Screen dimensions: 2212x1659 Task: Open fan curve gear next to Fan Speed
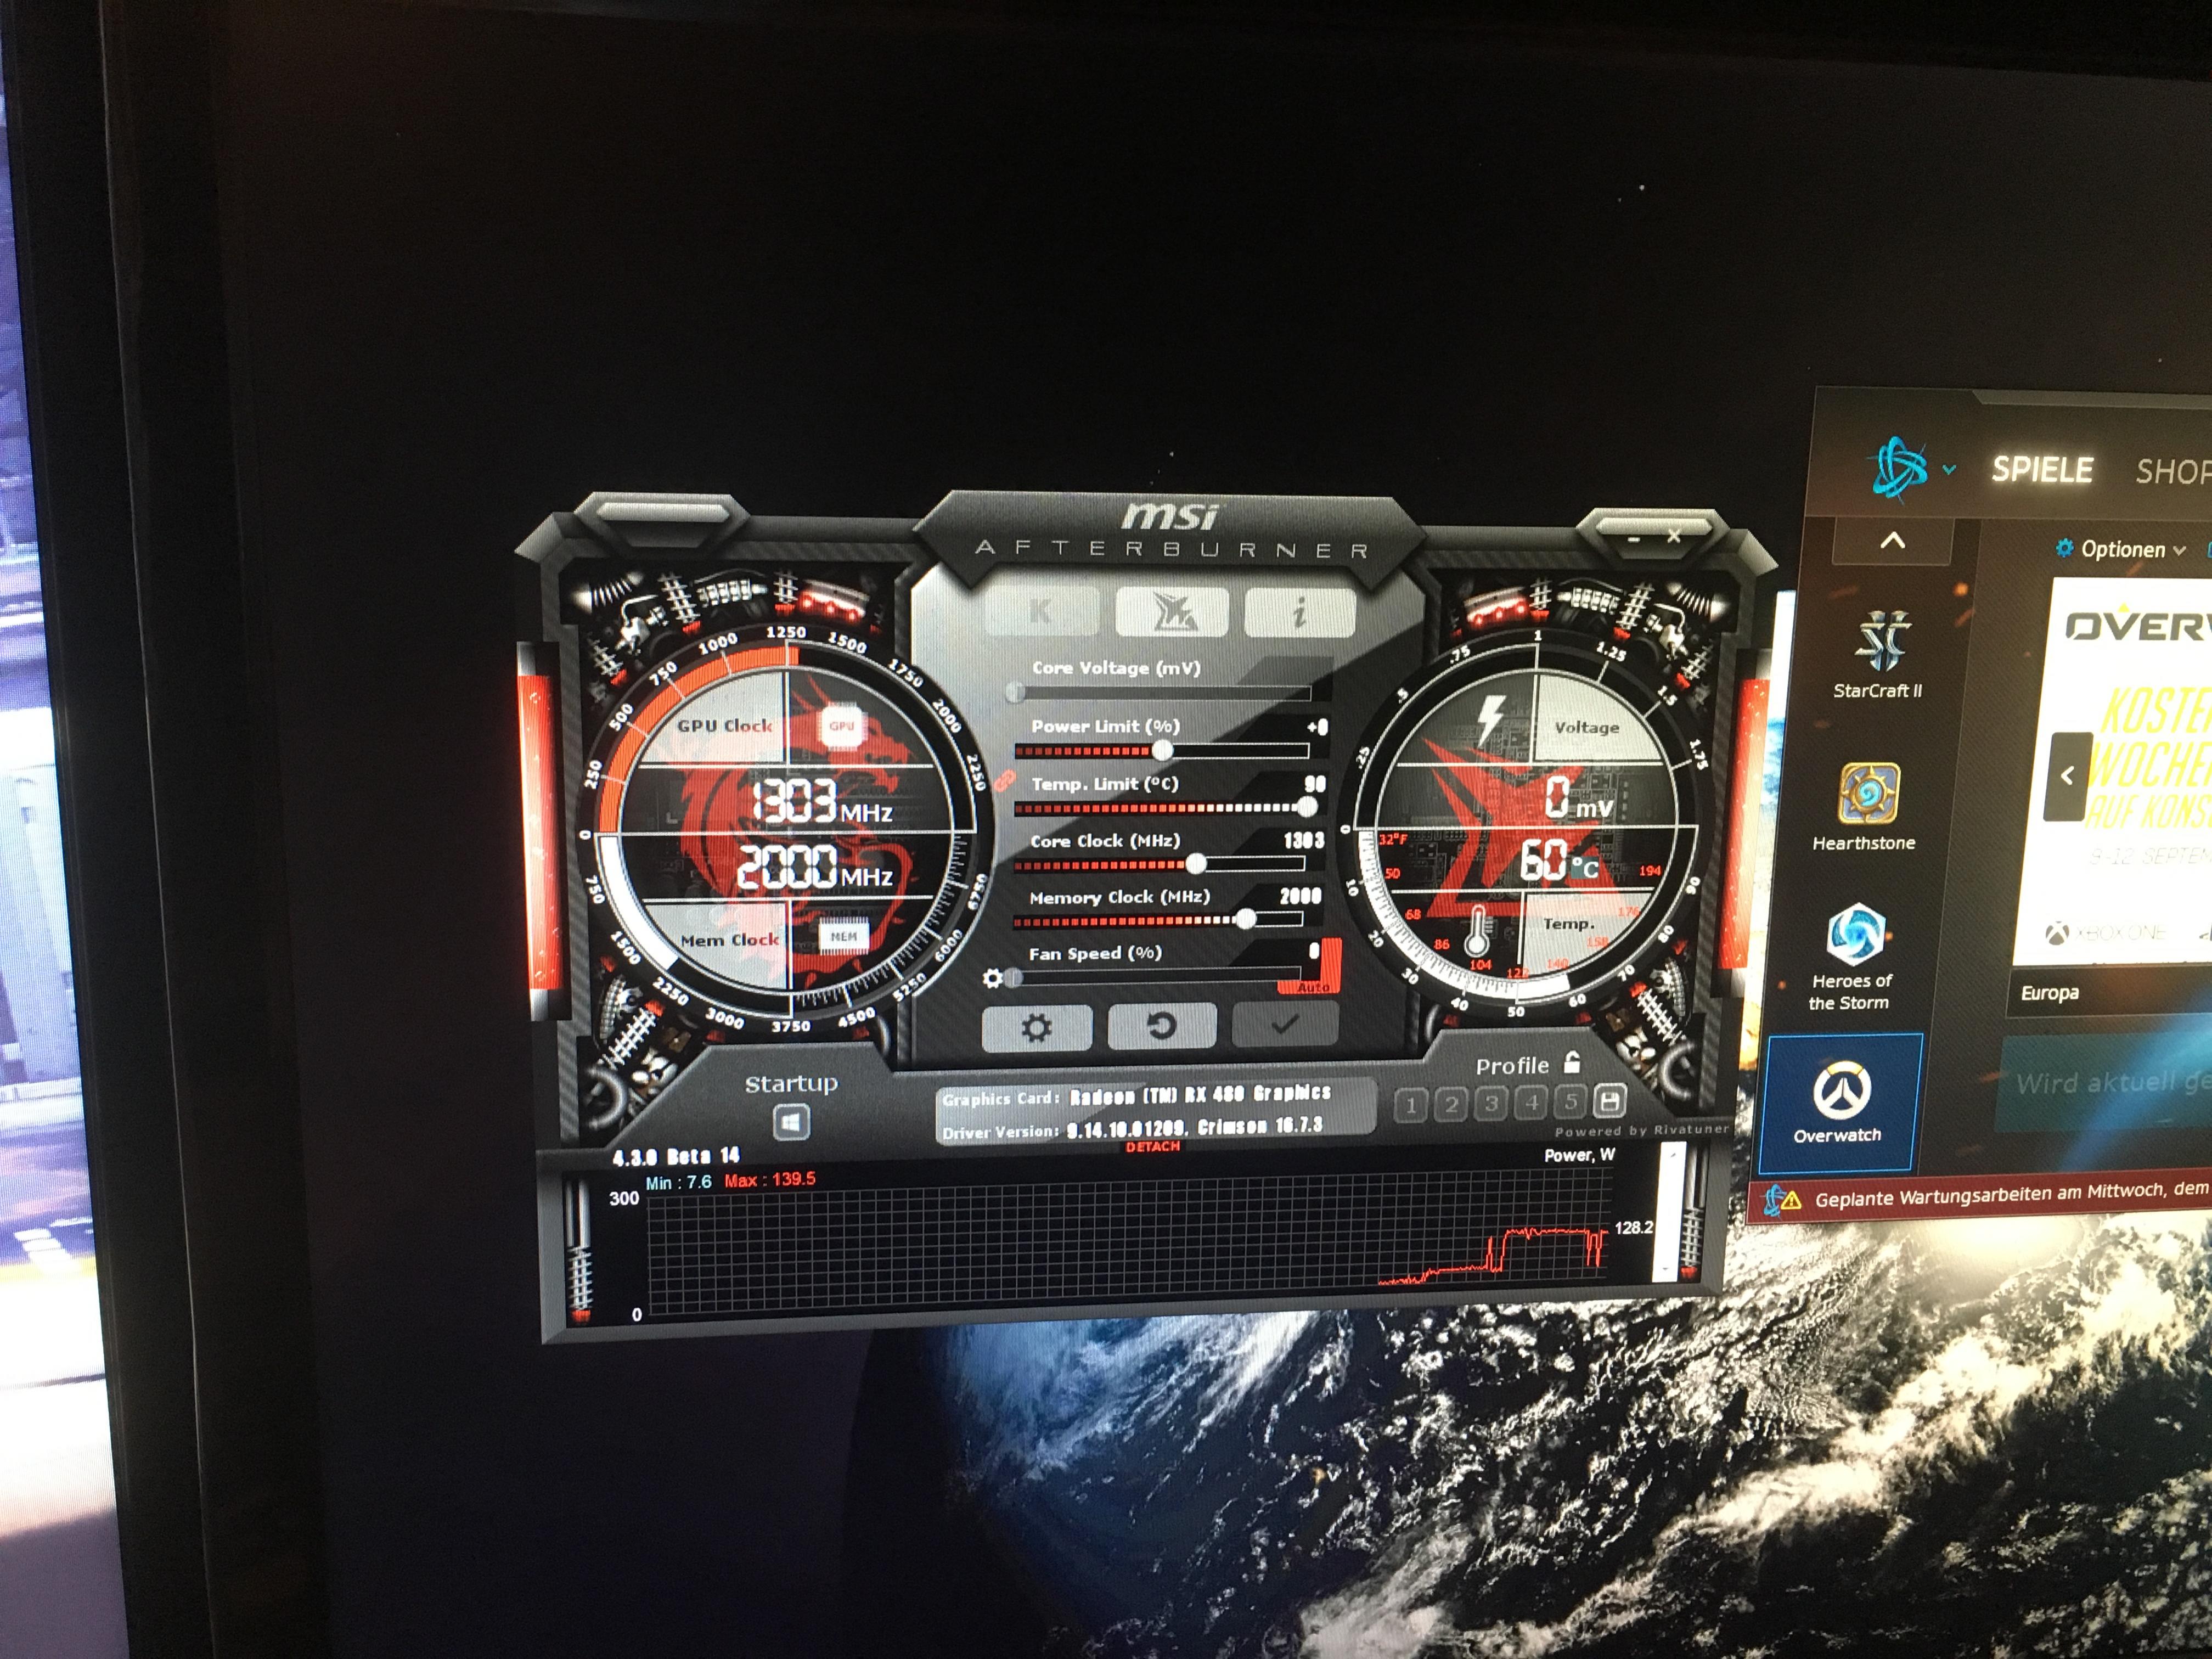point(992,978)
